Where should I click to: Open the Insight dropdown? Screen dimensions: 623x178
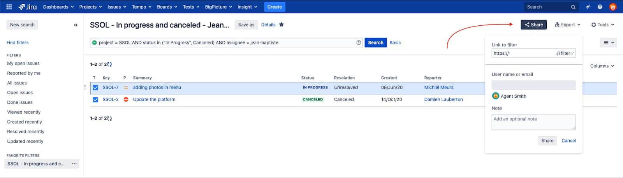[247, 7]
